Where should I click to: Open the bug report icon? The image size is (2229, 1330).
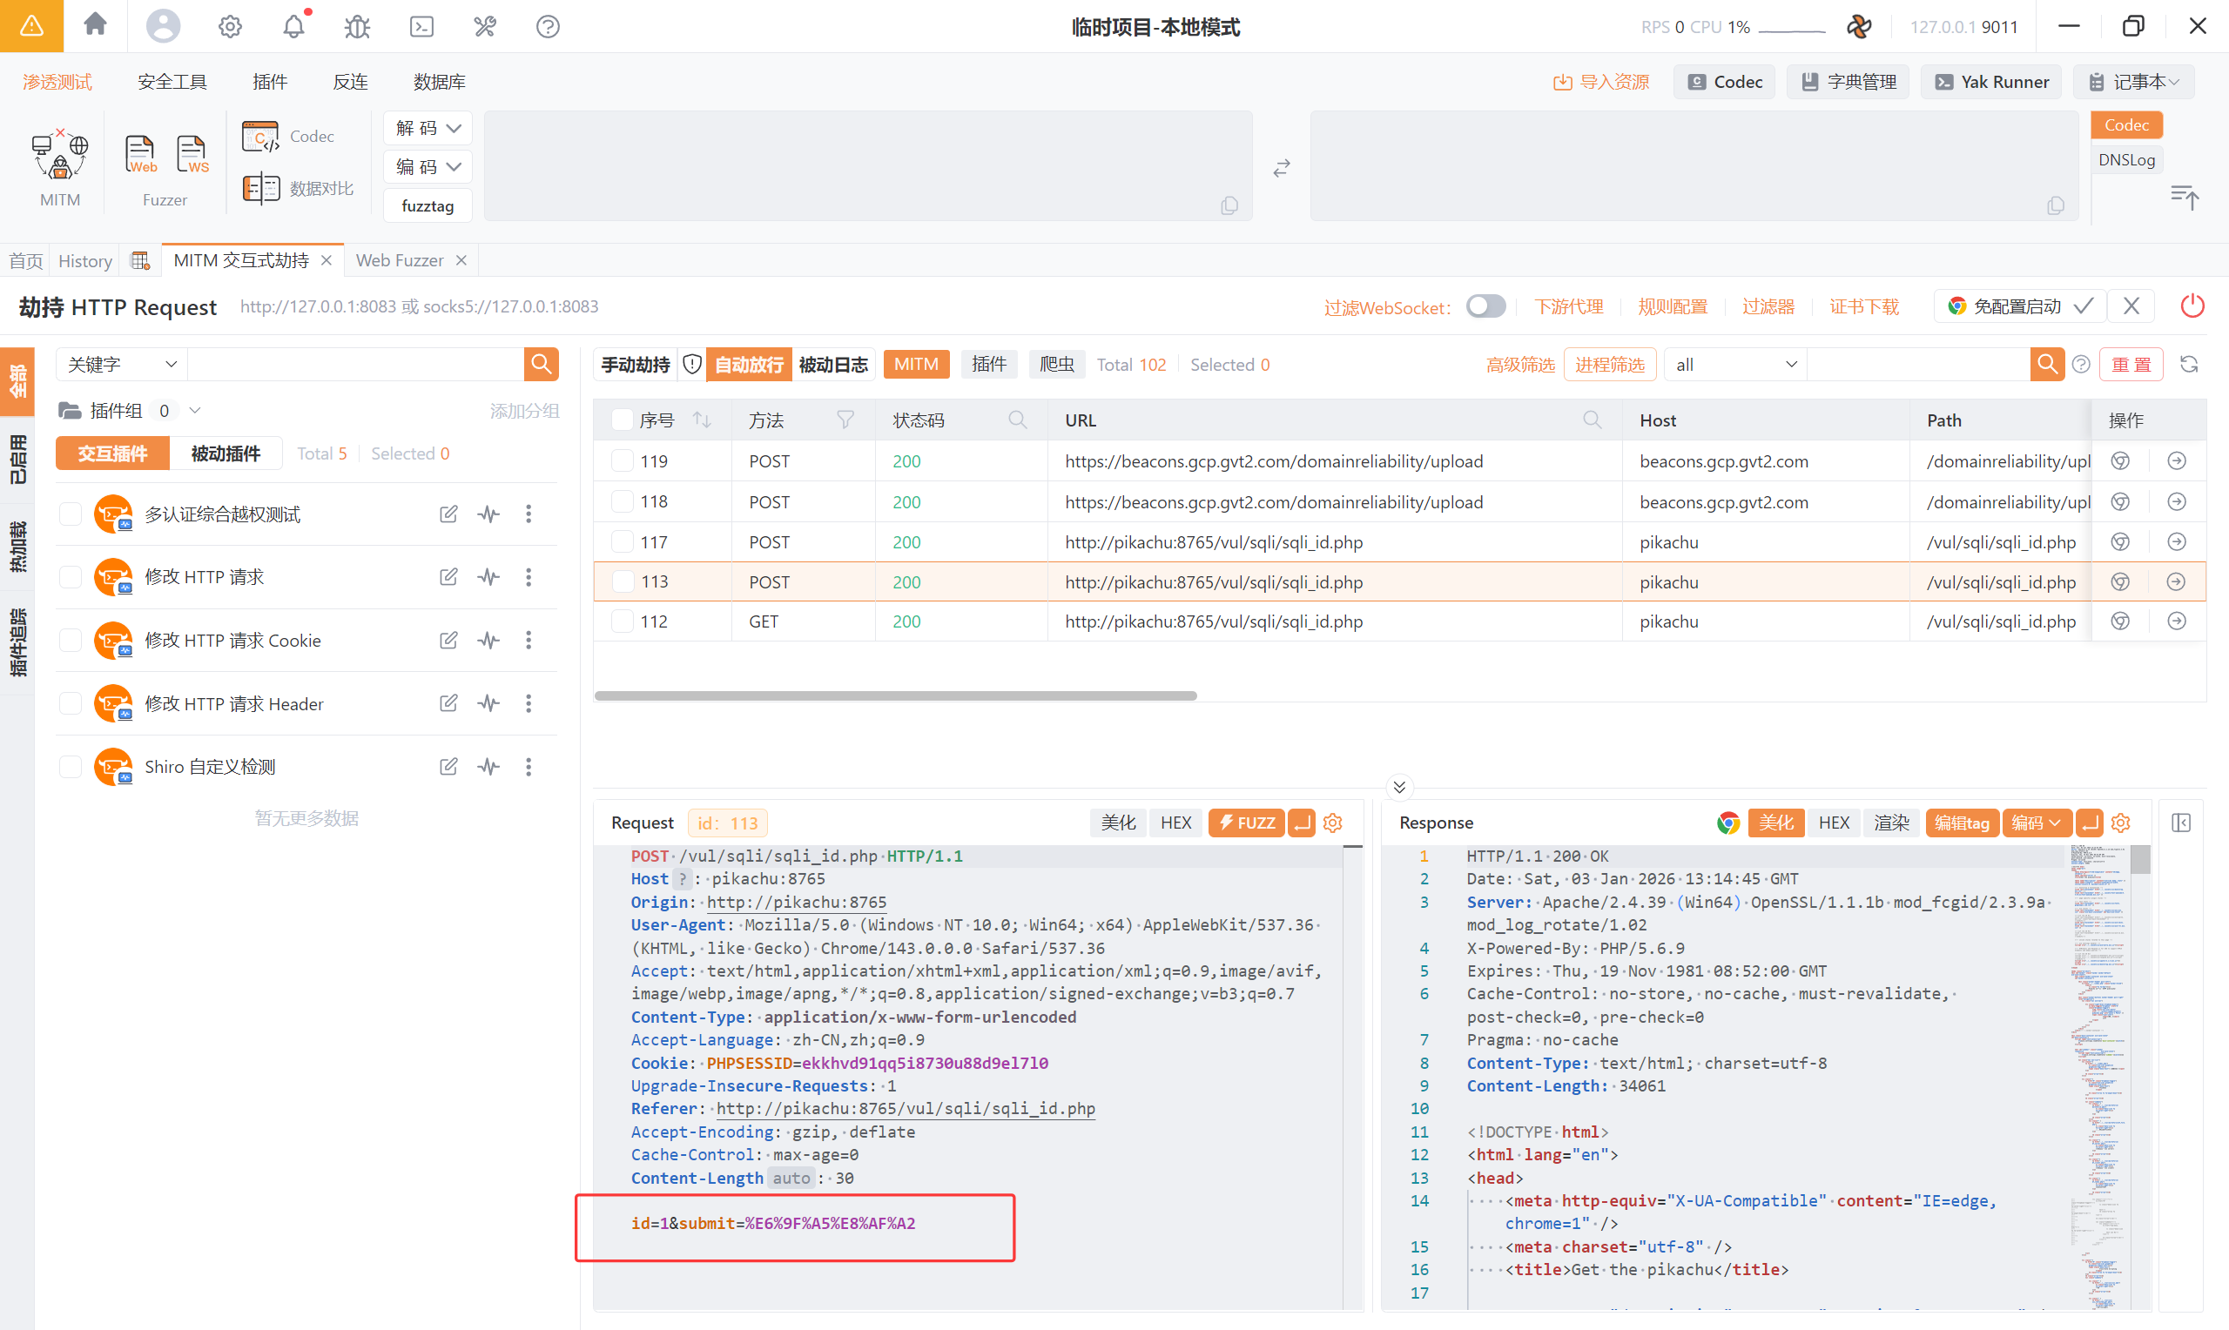(357, 27)
